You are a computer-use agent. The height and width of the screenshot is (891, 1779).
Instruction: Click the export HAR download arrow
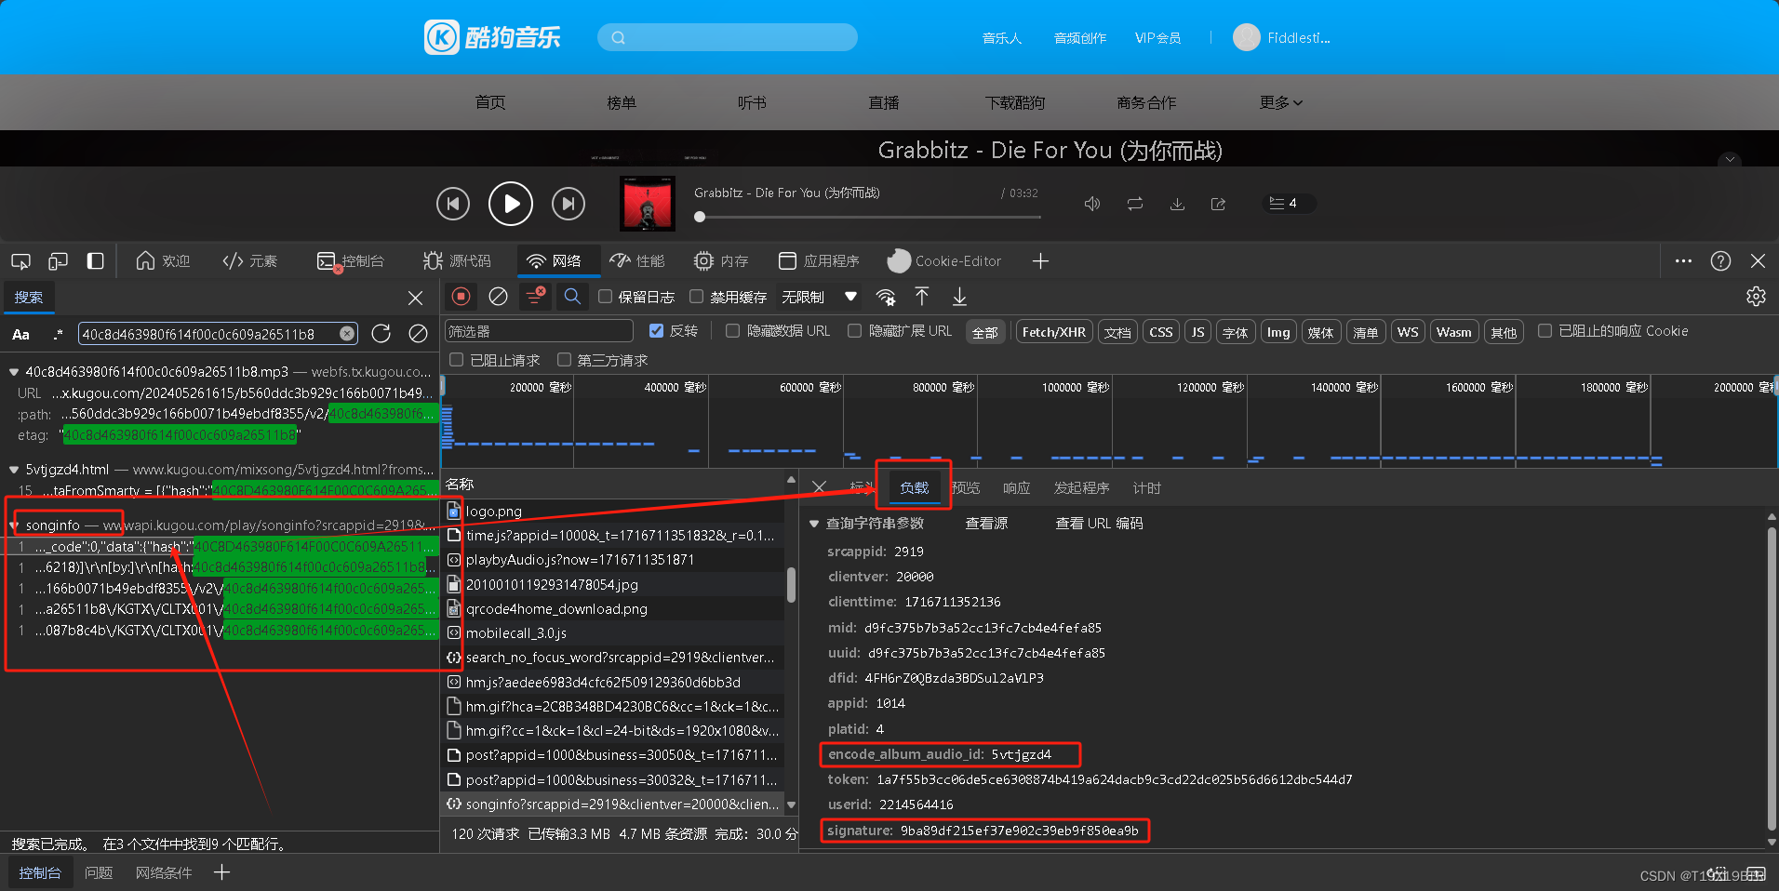[959, 297]
